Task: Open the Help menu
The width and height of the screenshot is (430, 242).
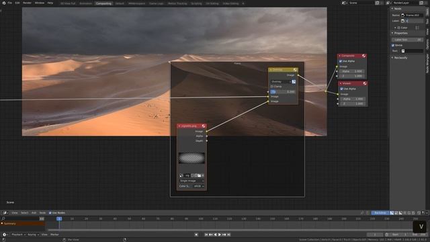Action: coord(50,3)
